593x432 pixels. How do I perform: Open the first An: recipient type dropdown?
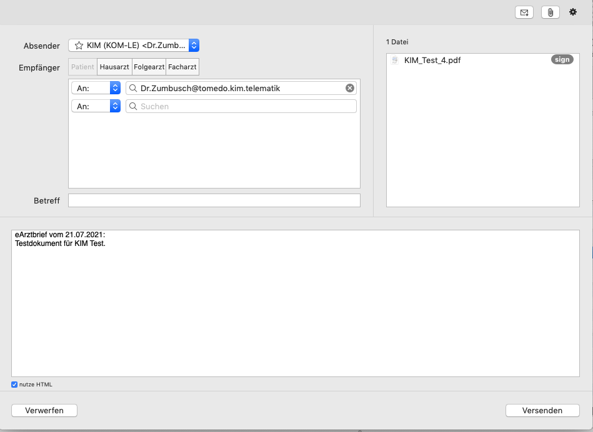coord(96,88)
